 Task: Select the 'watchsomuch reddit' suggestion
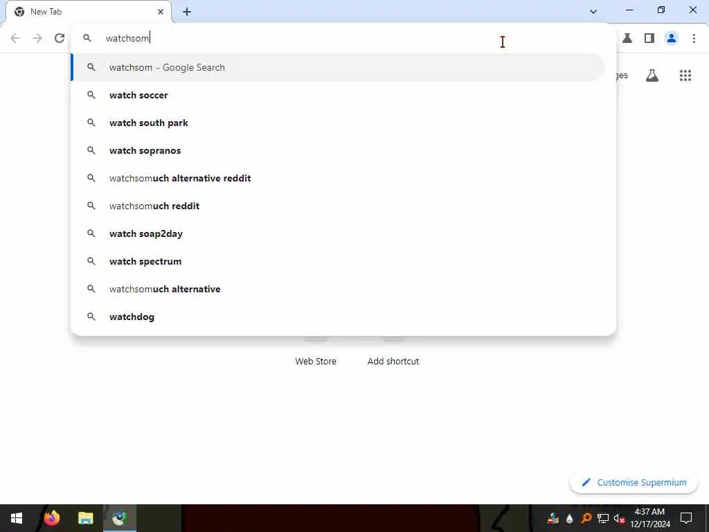tap(338, 206)
